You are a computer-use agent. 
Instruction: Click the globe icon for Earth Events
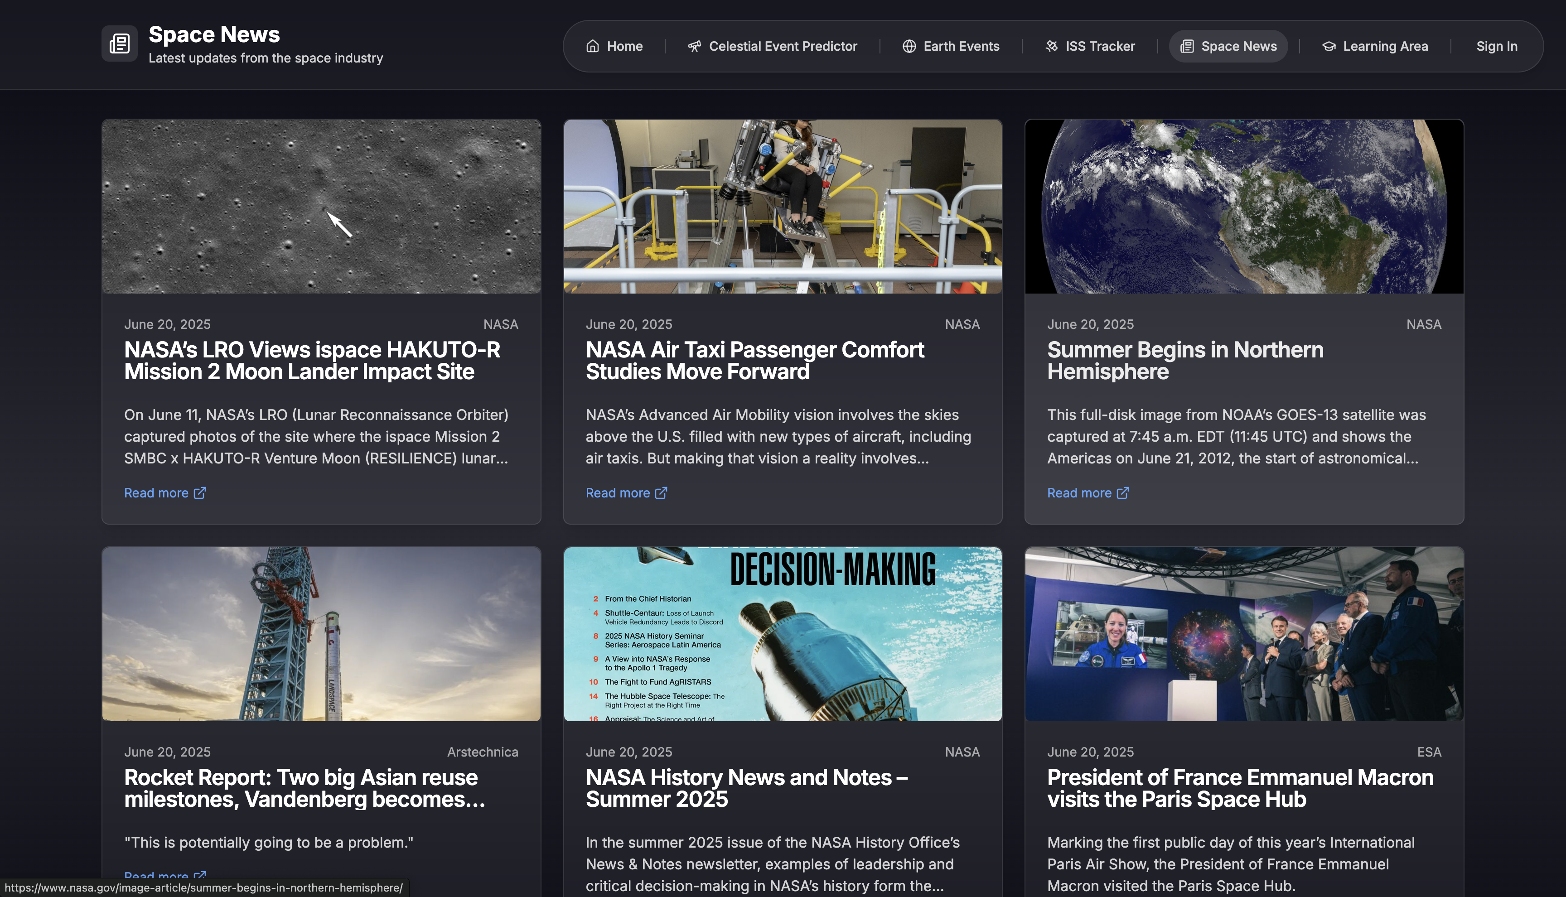click(909, 46)
